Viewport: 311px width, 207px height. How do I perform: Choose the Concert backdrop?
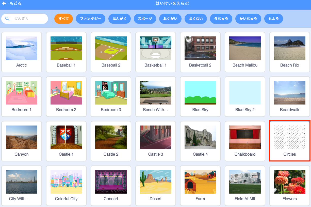[111, 186]
